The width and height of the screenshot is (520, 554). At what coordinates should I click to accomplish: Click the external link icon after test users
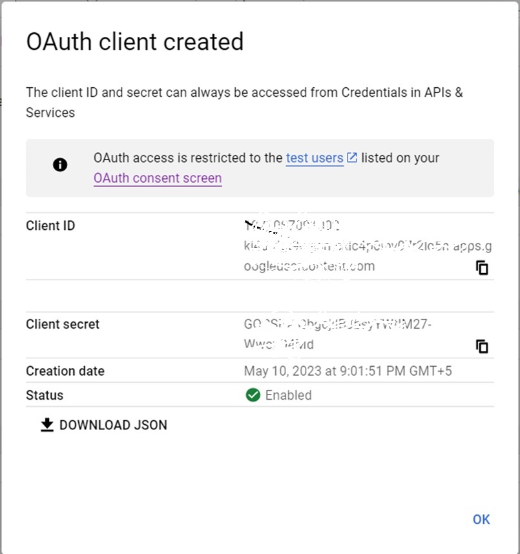tap(352, 158)
